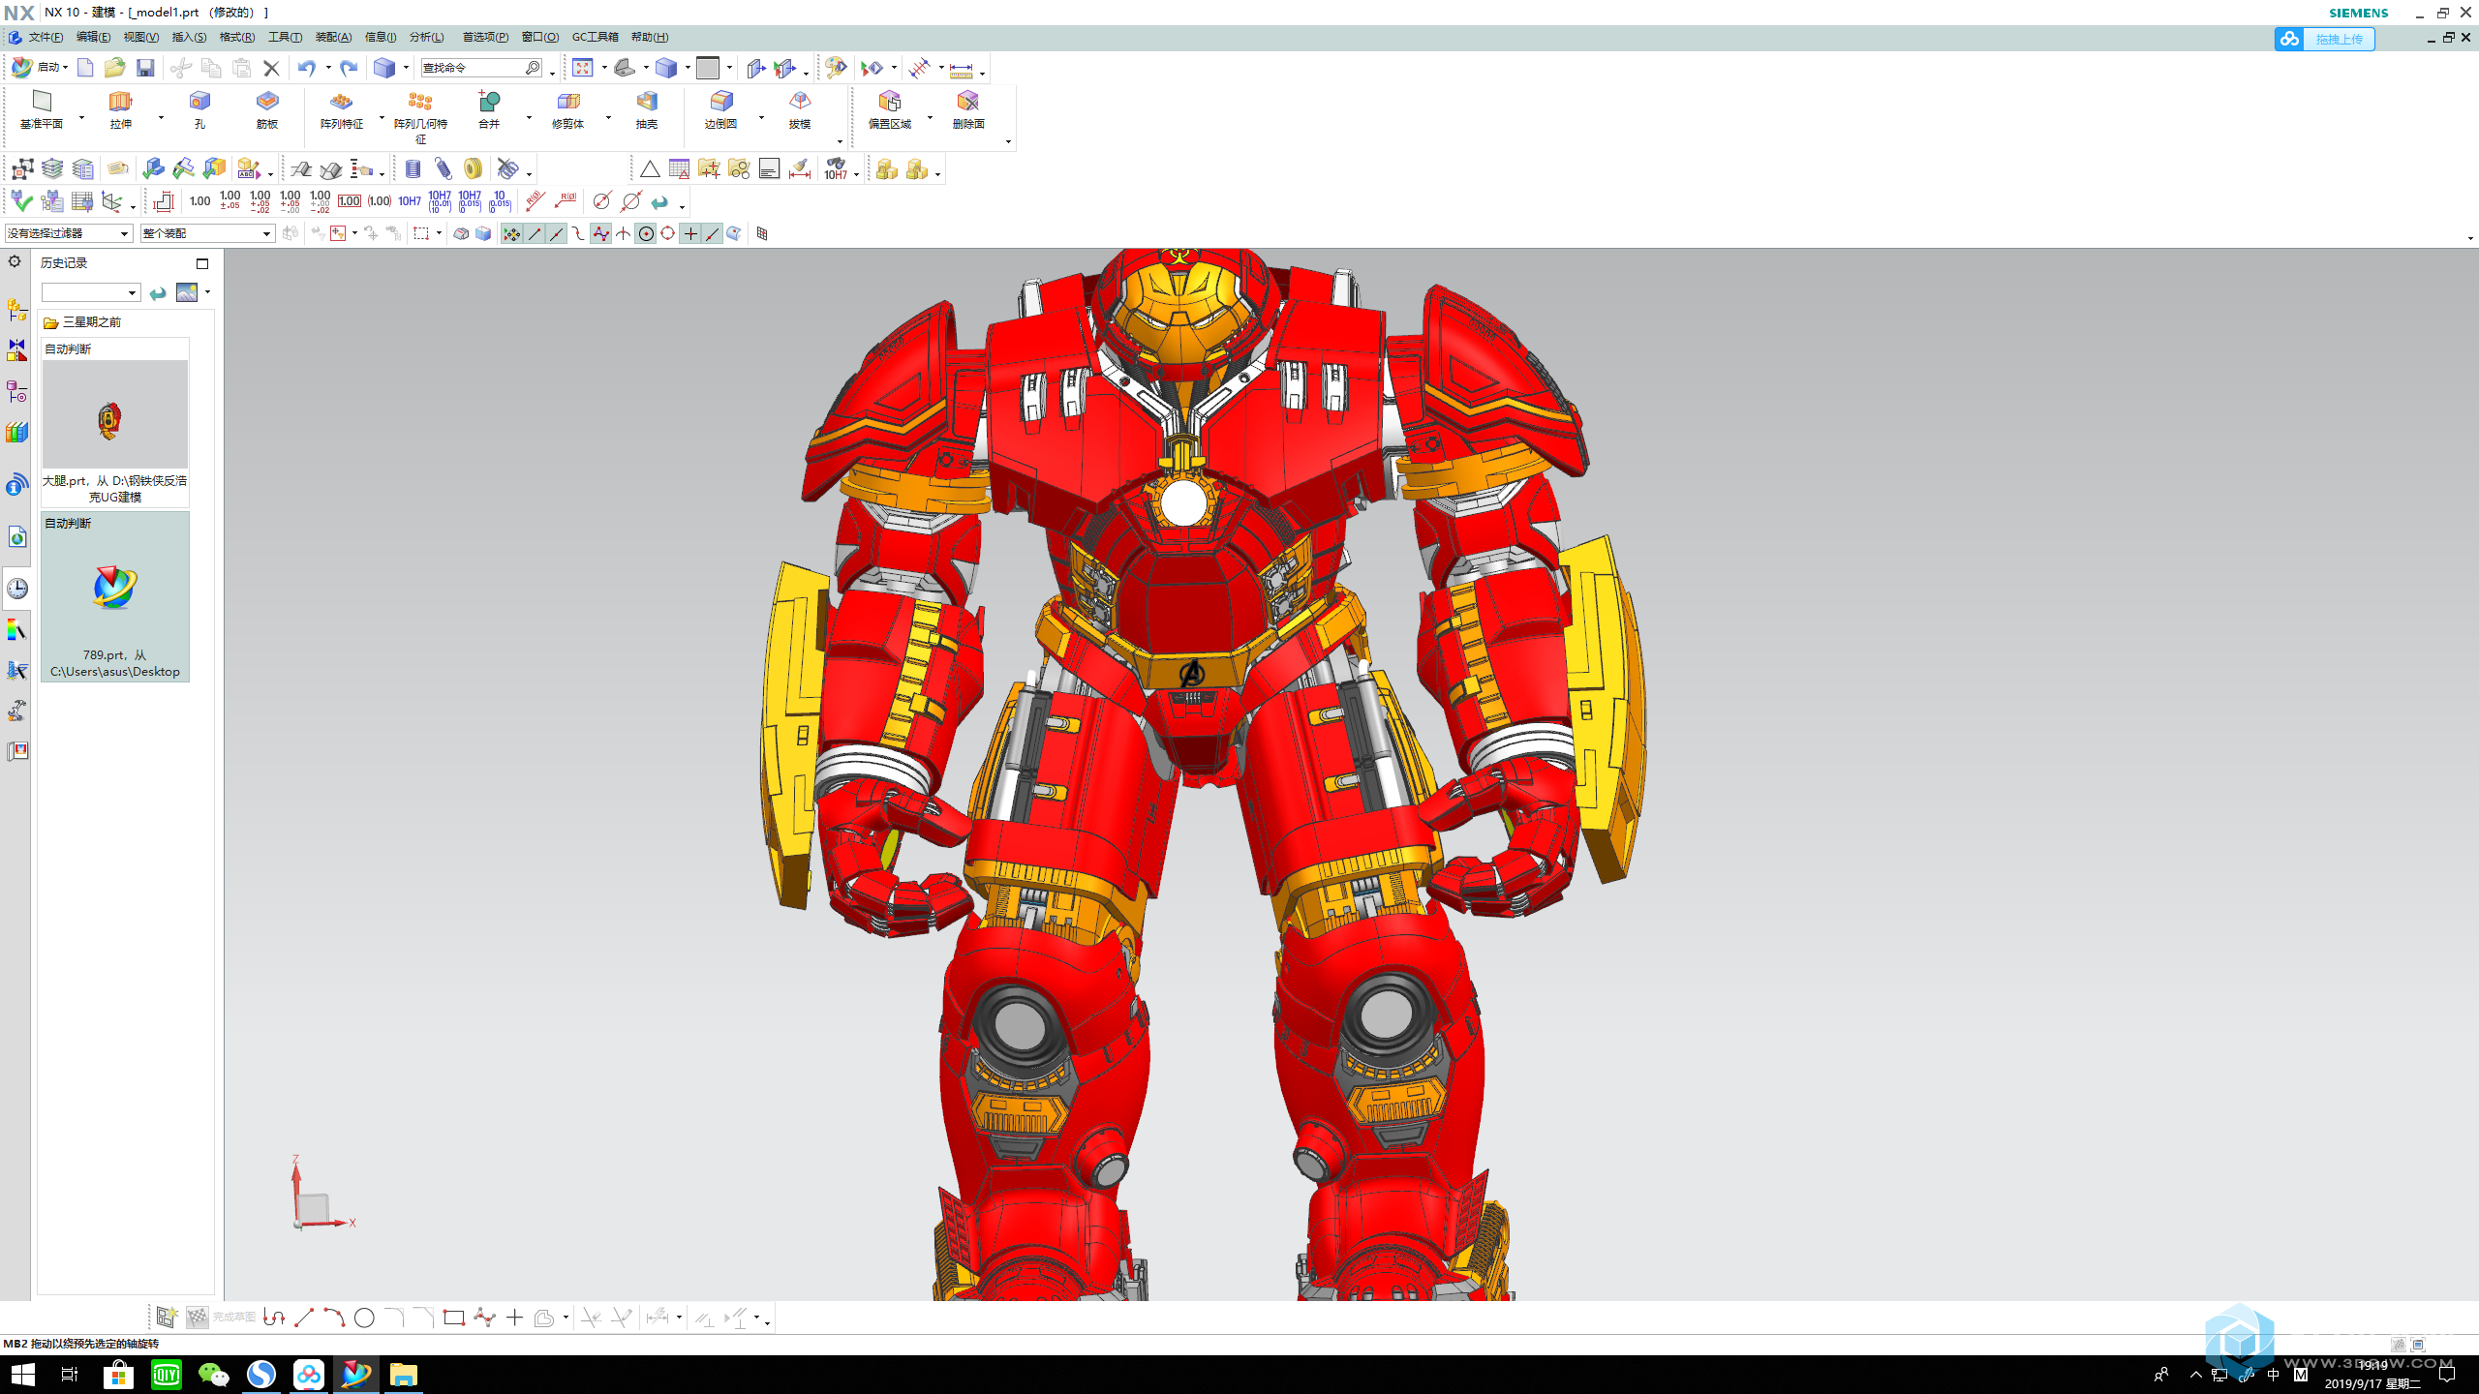2479x1394 pixels.
Task: Toggle snap to end point
Action: tap(534, 233)
